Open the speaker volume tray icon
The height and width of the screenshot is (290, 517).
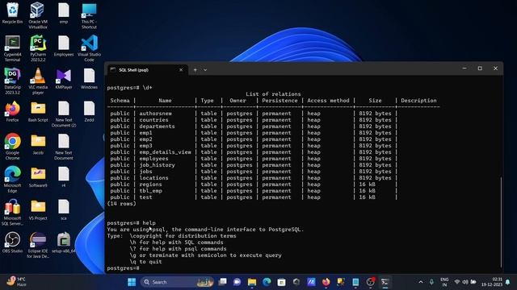coord(465,282)
